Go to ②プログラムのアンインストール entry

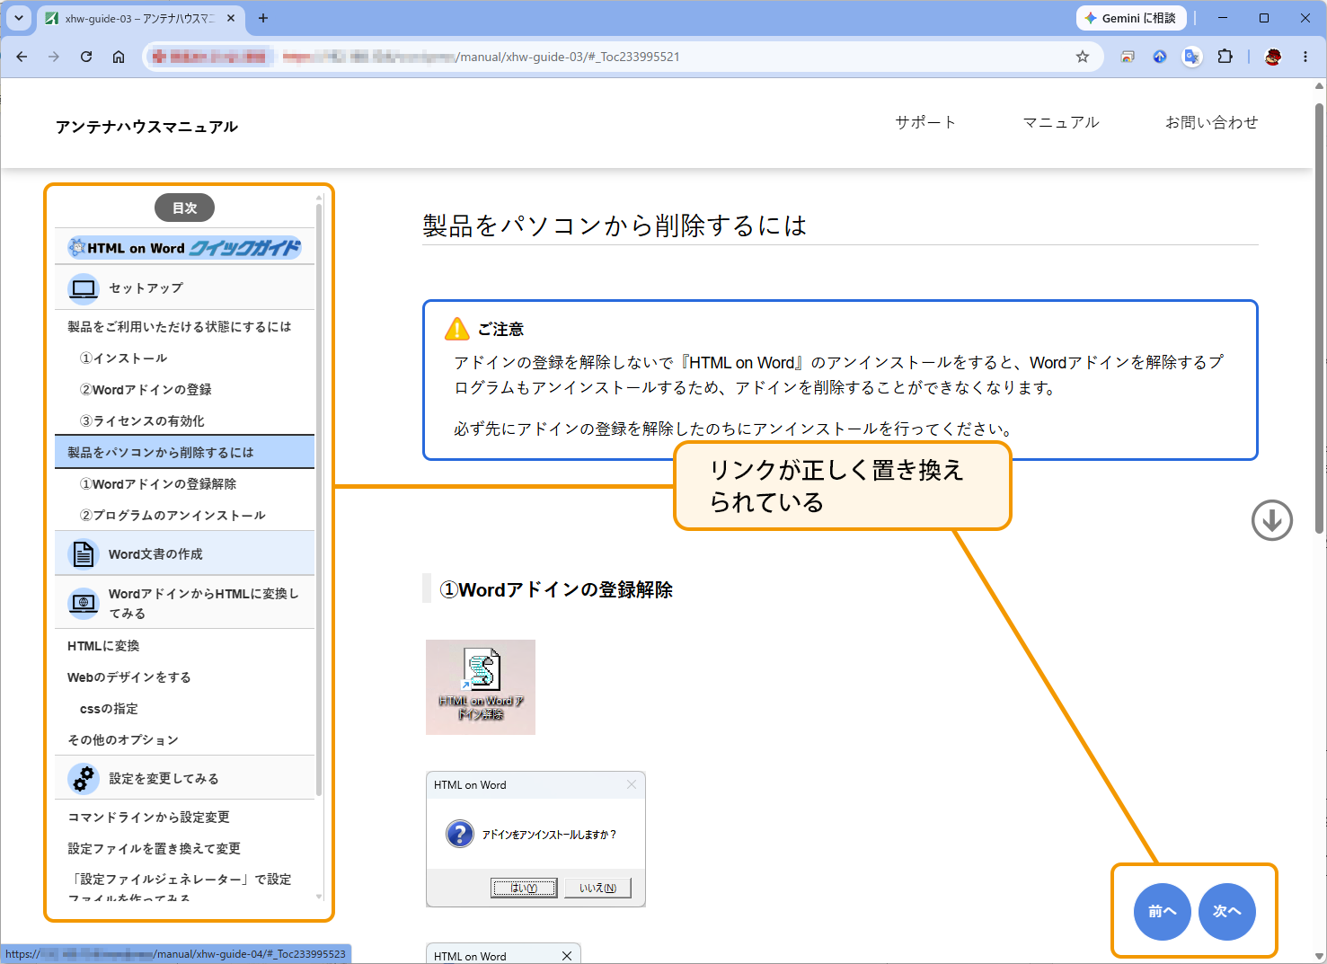click(173, 516)
